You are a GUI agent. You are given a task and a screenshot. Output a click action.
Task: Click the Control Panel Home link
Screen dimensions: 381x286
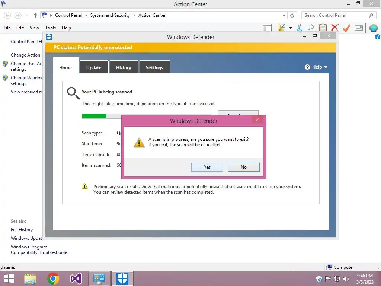click(x=26, y=42)
